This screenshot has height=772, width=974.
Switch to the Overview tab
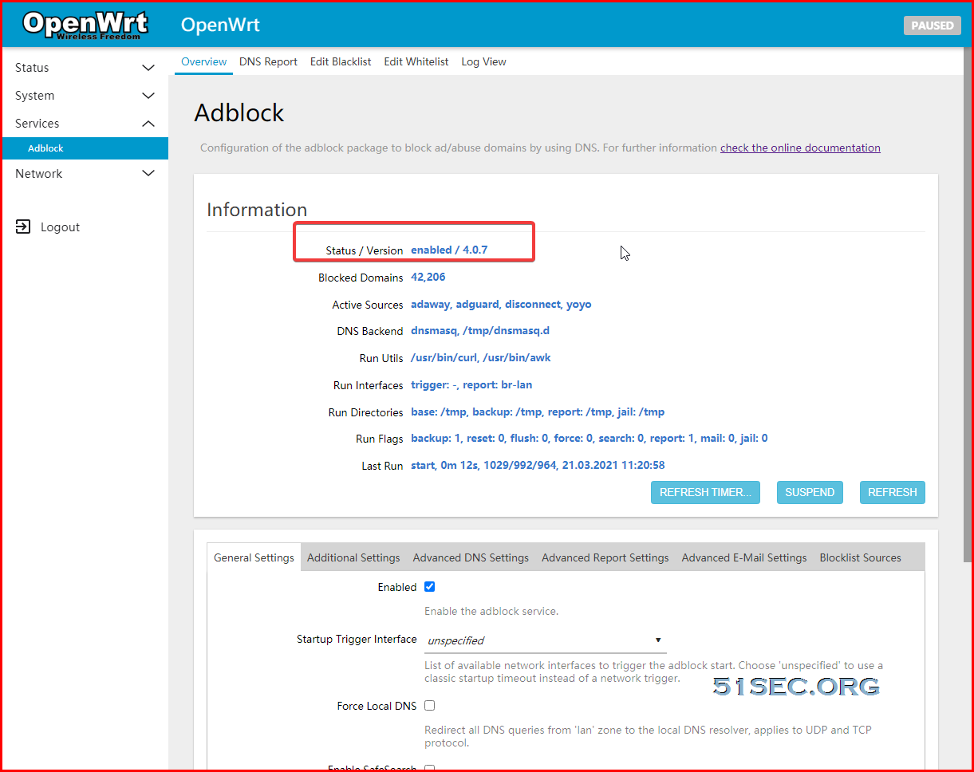[203, 62]
